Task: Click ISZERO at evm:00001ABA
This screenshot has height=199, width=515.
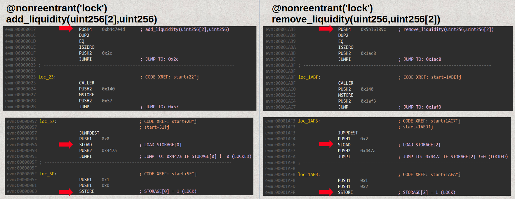Action: [x=346, y=47]
